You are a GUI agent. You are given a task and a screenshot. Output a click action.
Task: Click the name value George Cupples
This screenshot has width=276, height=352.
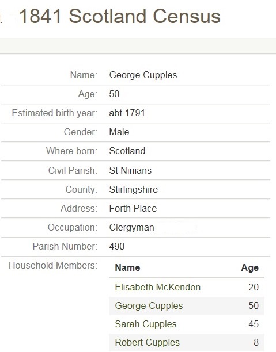(x=143, y=75)
